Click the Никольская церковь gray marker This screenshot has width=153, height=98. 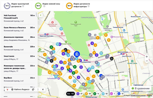click(x=107, y=26)
